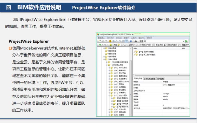Go back using the green left arrow
The width and height of the screenshot is (197, 123).
(x=100, y=45)
